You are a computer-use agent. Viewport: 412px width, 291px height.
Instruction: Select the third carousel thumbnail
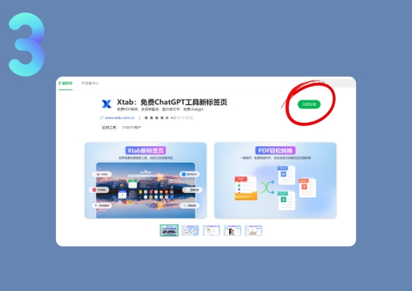click(x=211, y=230)
